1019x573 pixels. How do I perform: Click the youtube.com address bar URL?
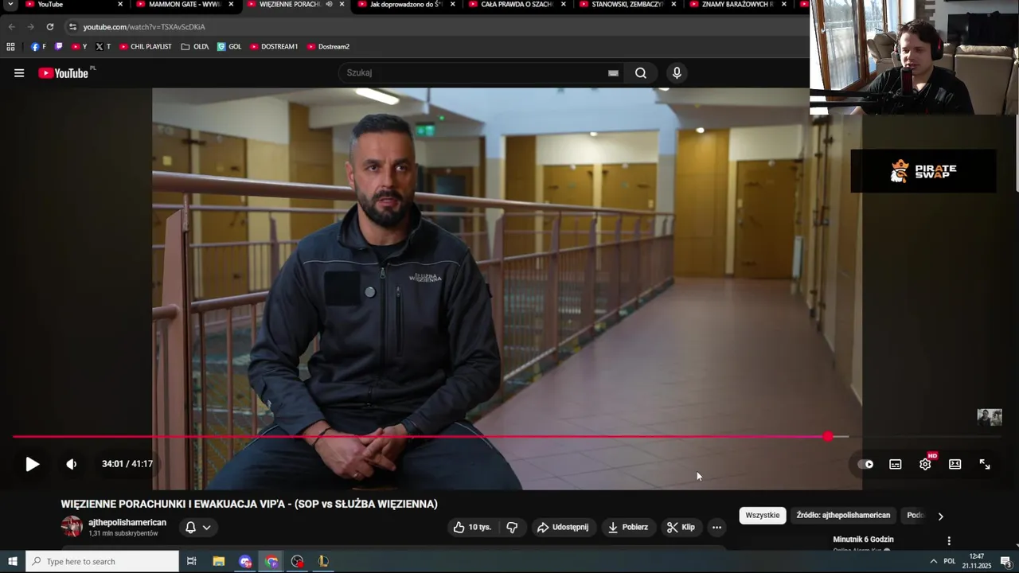tap(144, 27)
